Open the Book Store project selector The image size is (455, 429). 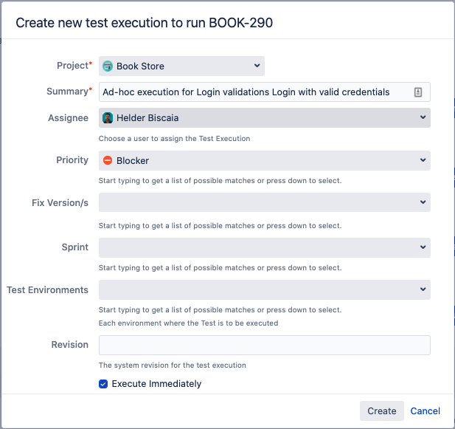181,66
